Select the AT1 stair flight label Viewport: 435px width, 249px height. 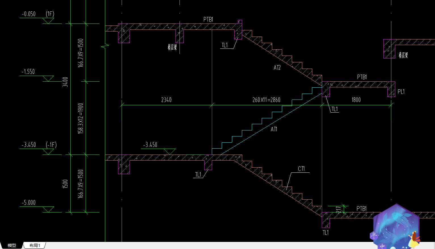274,129
